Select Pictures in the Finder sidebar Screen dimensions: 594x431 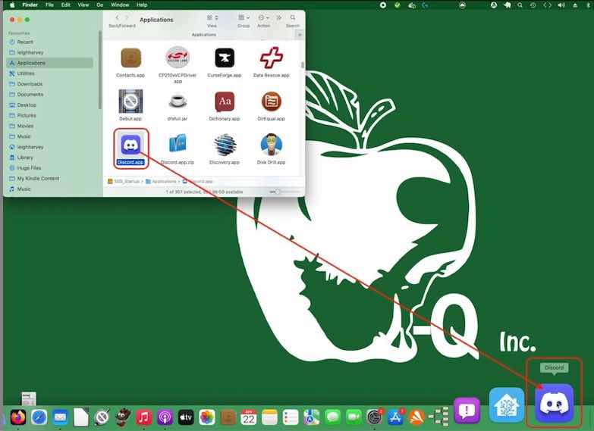[x=50, y=115]
